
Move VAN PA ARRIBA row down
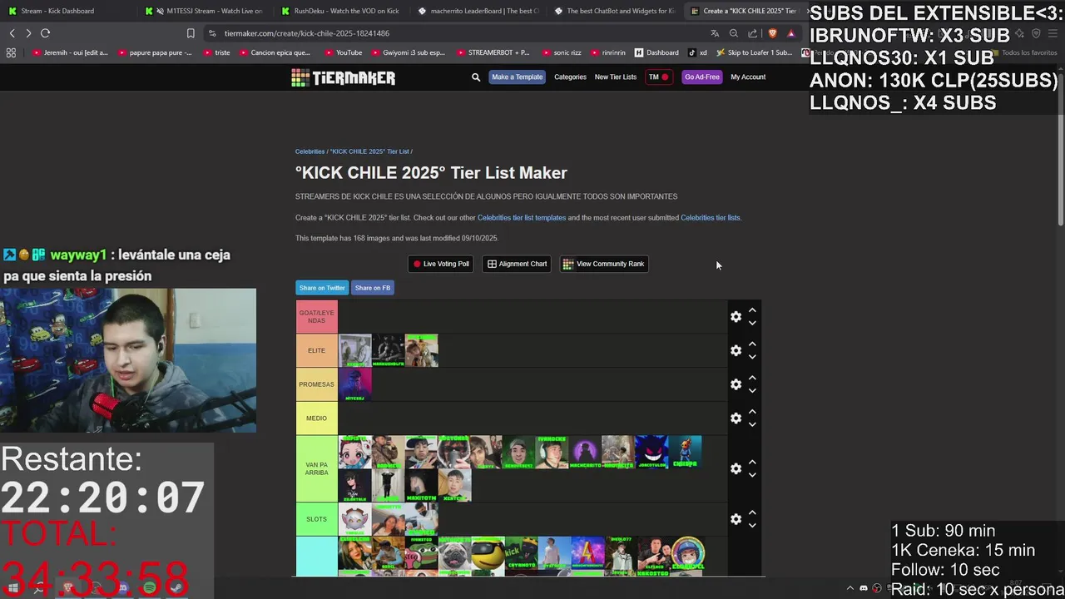pyautogui.click(x=752, y=475)
